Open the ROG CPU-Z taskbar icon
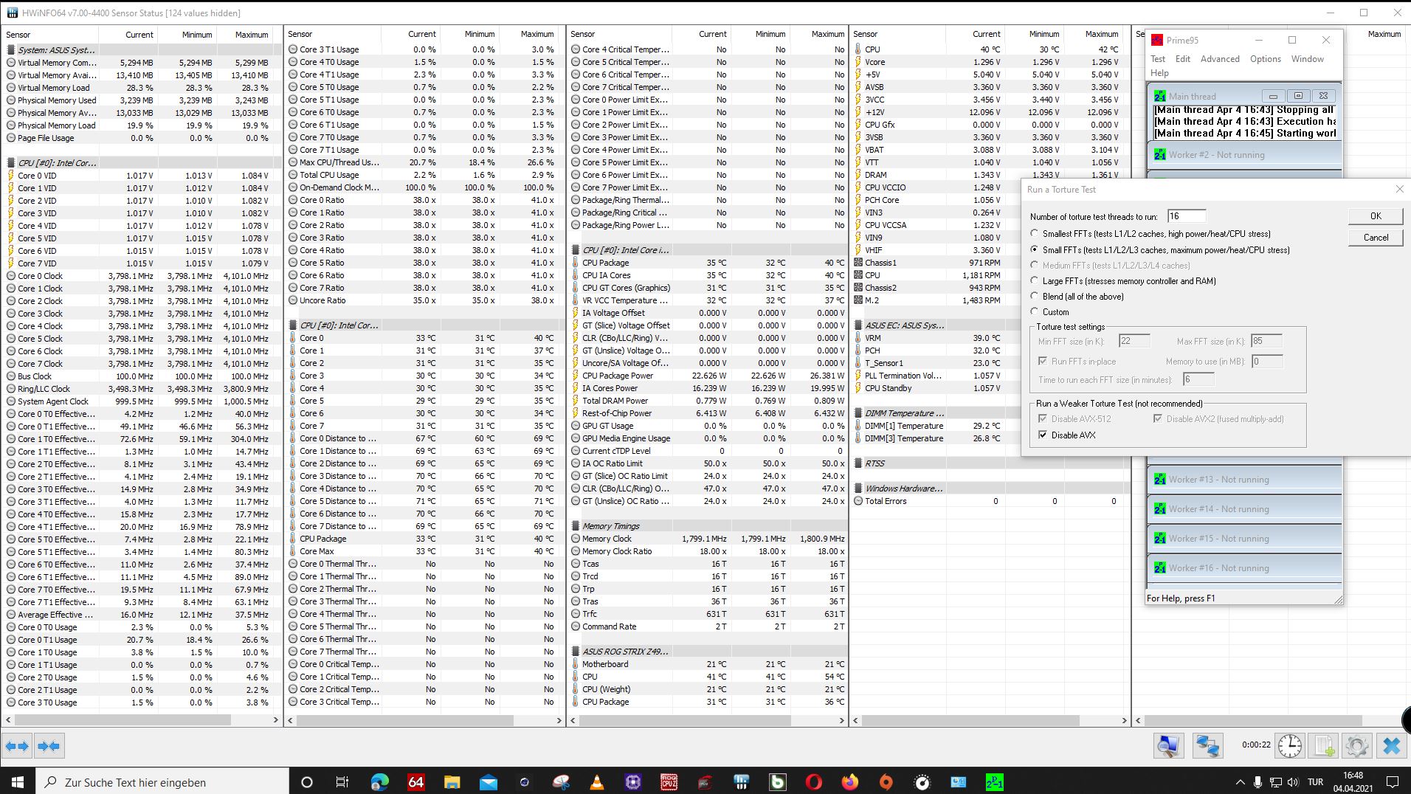Screen dimensions: 1411x794 pos(669,782)
